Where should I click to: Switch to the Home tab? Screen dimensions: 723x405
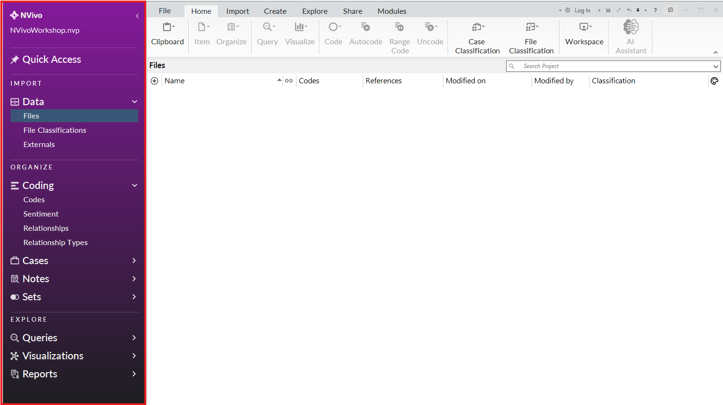(x=201, y=11)
